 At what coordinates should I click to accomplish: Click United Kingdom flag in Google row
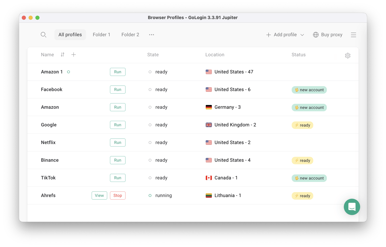pyautogui.click(x=209, y=125)
